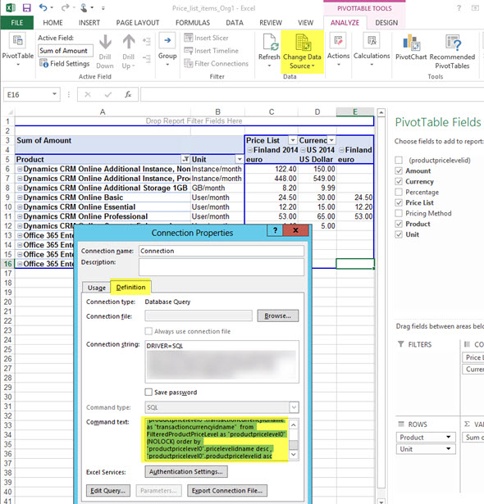
Task: Open the Calculations menu
Action: [372, 49]
